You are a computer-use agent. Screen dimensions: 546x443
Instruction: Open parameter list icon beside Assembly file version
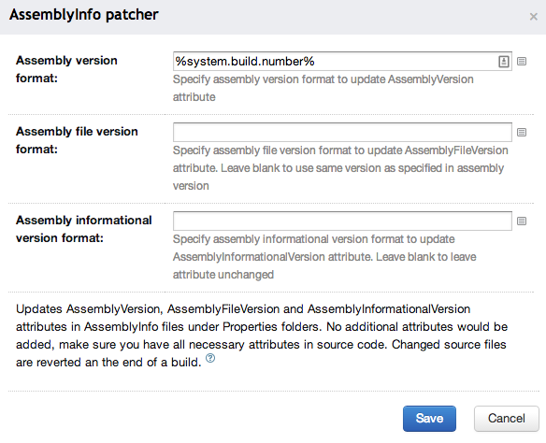[522, 132]
